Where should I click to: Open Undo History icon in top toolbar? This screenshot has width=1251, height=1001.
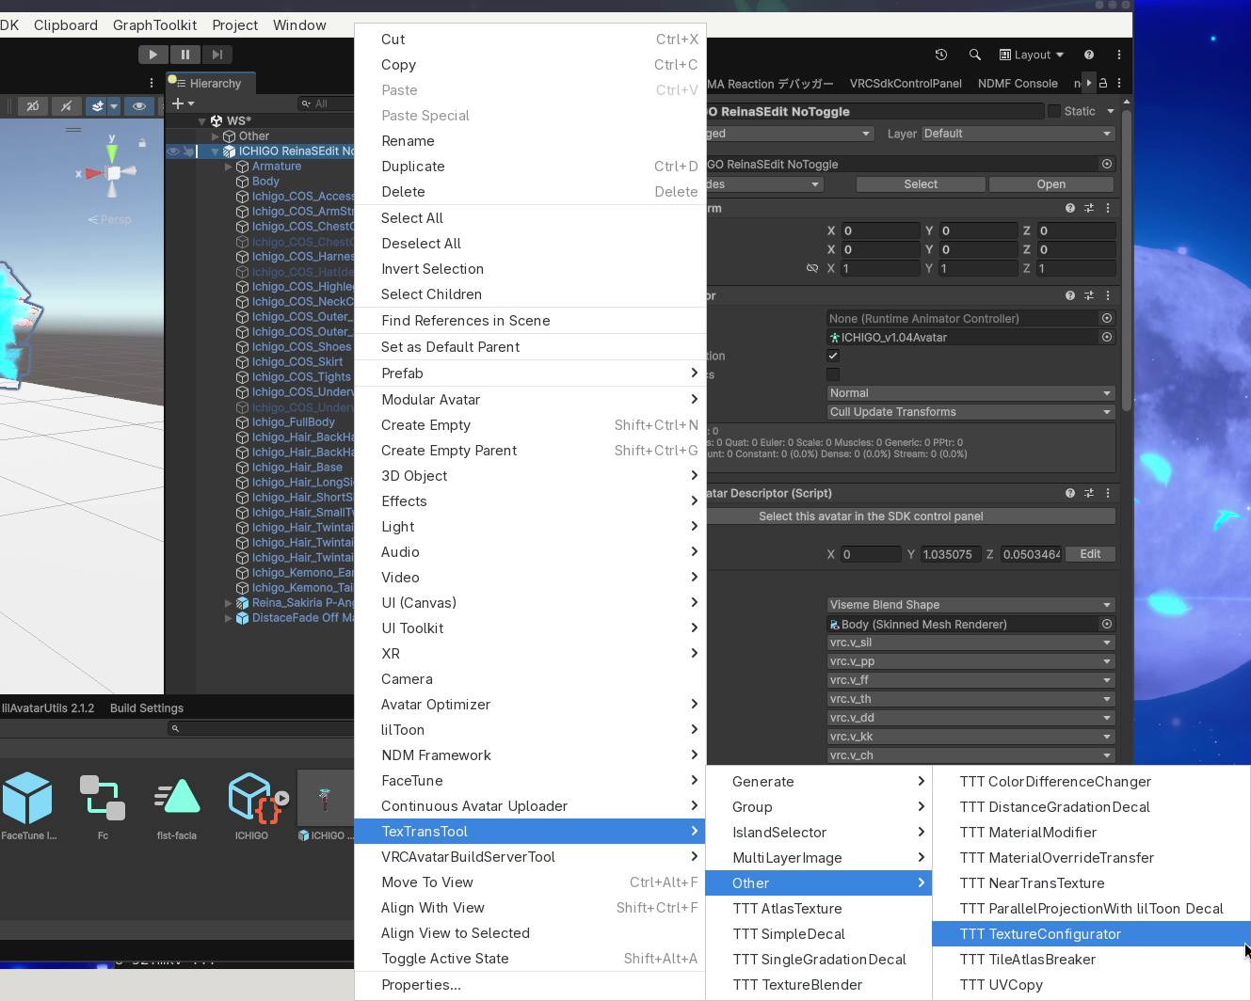(x=940, y=55)
